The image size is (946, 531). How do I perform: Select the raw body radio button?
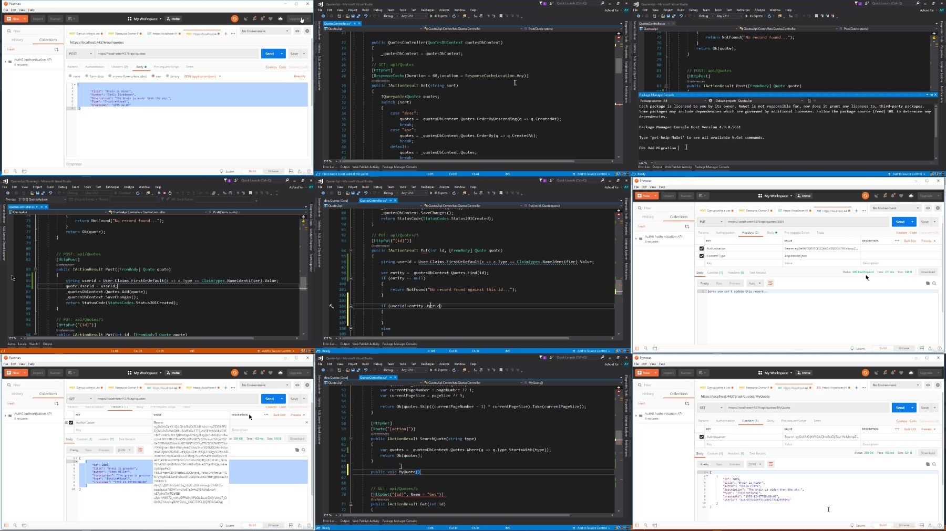coord(152,76)
